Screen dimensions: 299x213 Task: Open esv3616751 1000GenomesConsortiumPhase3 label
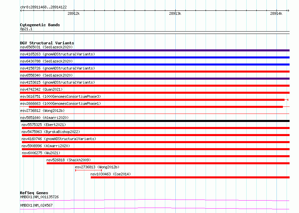click(60, 96)
